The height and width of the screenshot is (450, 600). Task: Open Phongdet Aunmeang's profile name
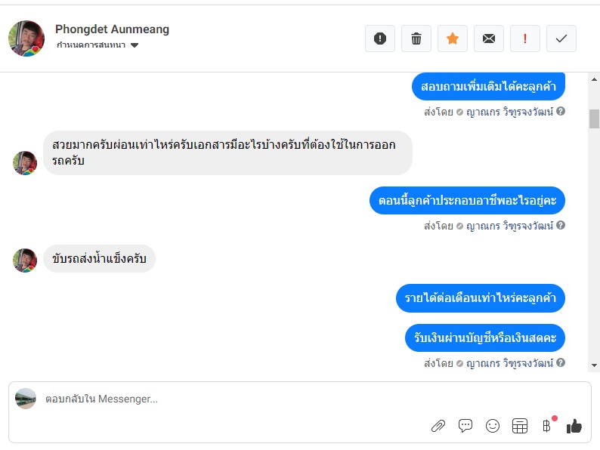pyautogui.click(x=112, y=29)
